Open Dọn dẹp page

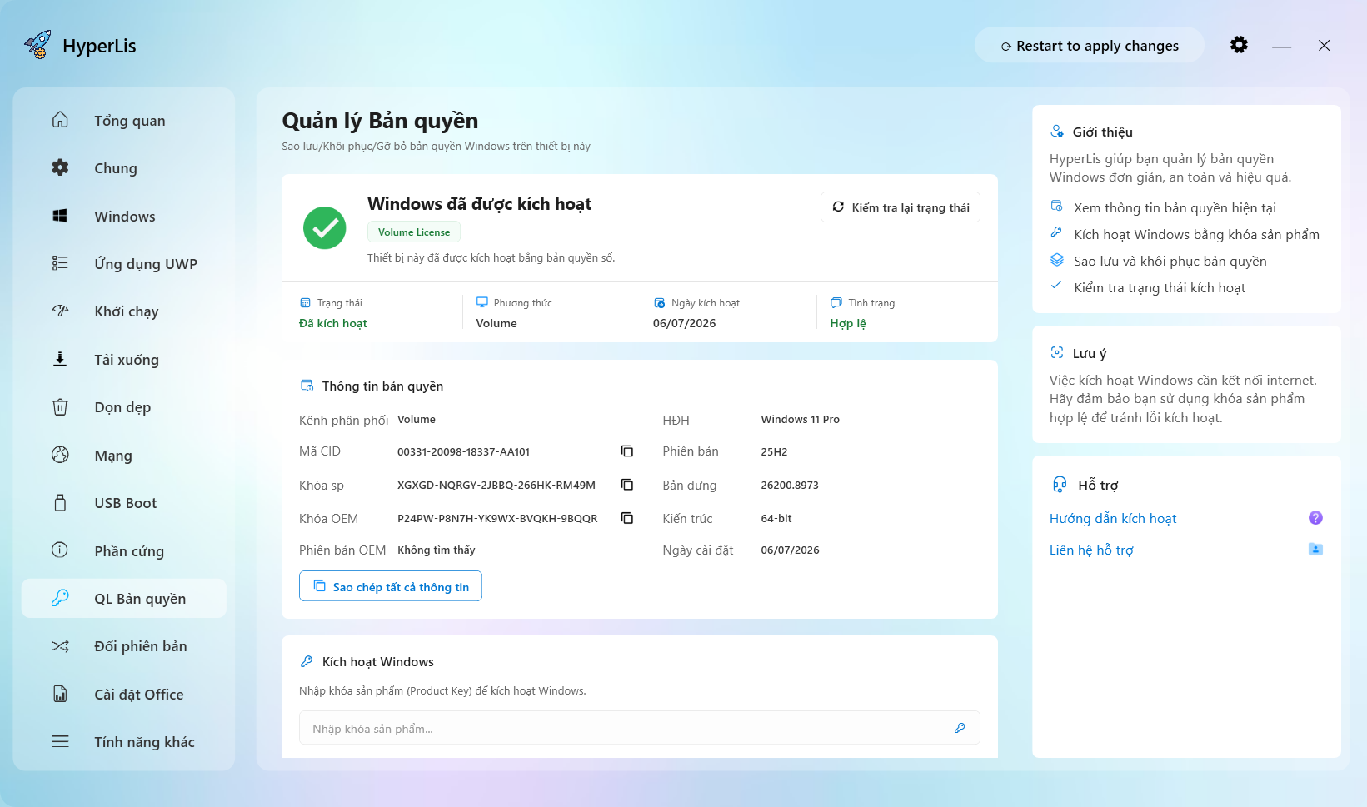click(x=124, y=406)
